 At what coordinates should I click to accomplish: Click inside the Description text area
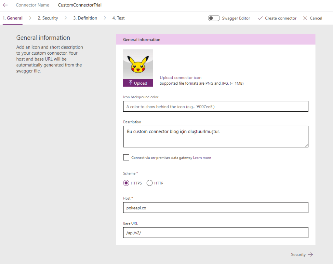[x=216, y=137]
